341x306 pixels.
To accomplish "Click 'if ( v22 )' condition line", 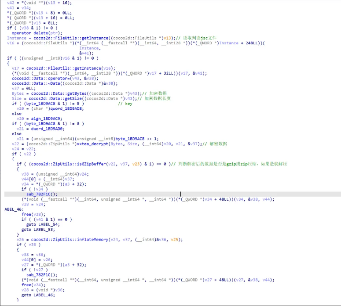I will [x=24, y=154].
